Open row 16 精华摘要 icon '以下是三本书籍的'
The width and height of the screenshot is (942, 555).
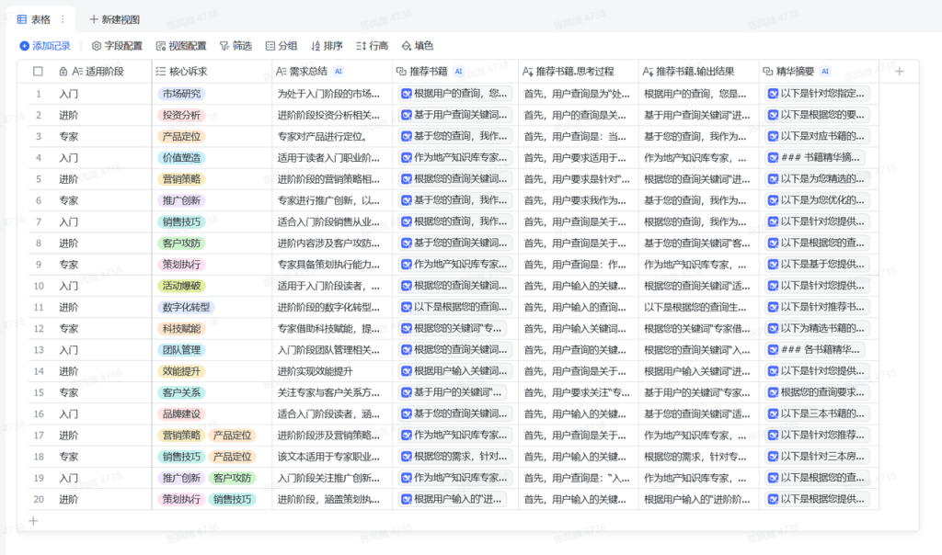click(x=774, y=414)
